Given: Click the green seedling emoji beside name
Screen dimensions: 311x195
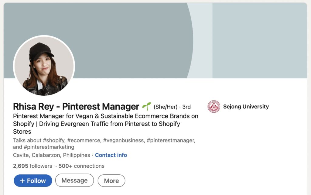Looking at the screenshot, I should click(146, 106).
